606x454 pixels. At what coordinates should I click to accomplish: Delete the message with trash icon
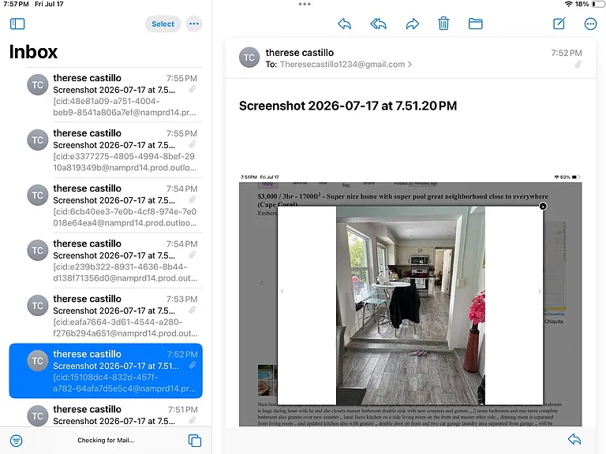(x=443, y=24)
